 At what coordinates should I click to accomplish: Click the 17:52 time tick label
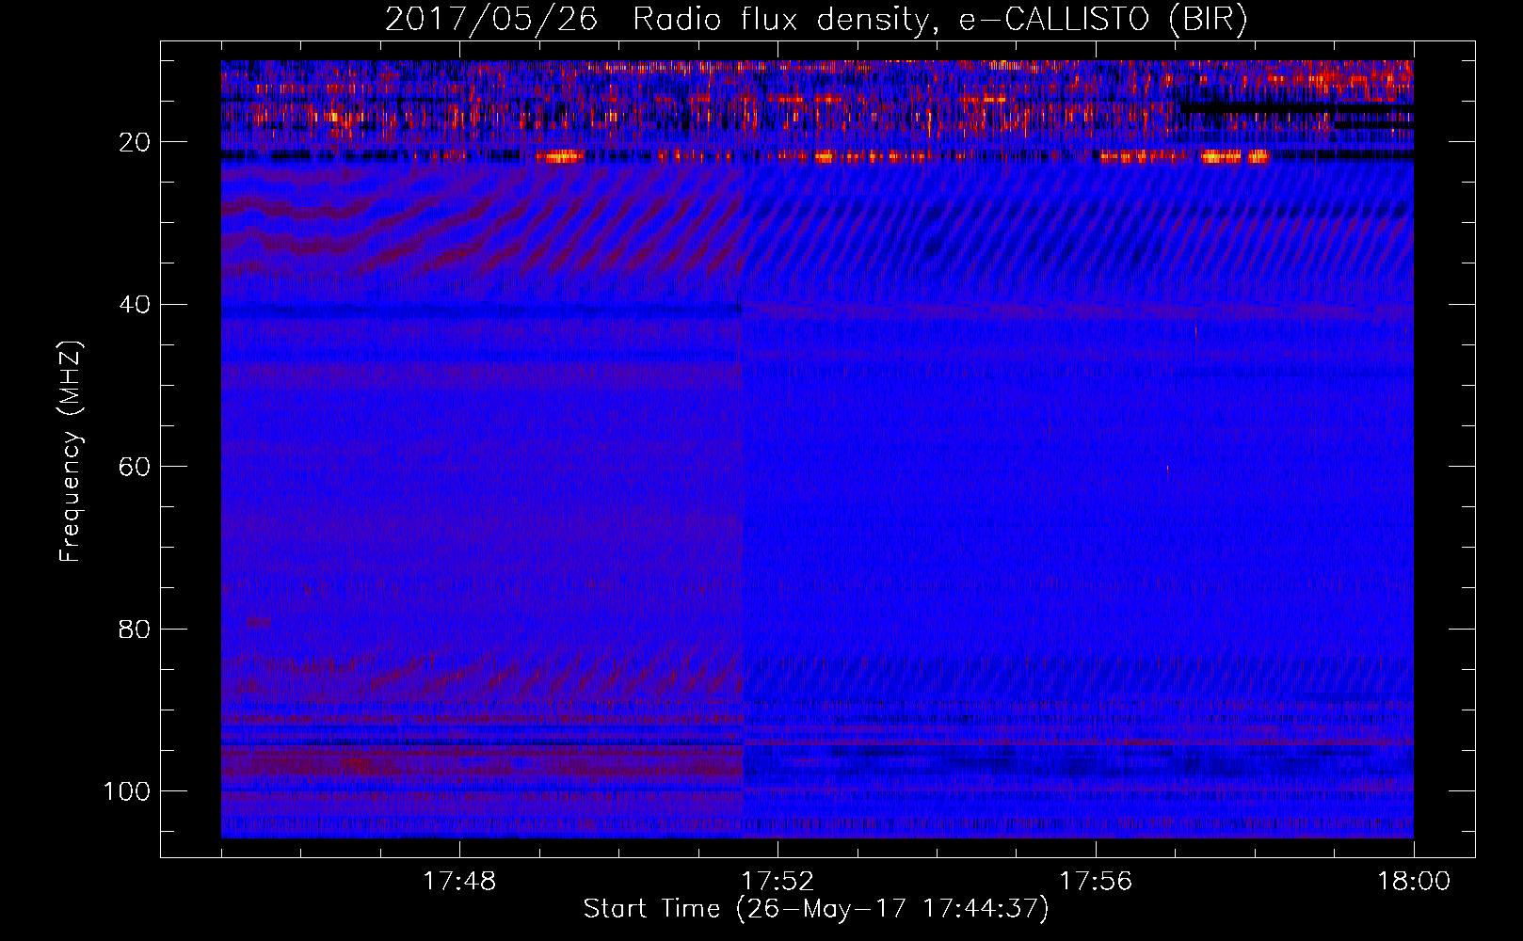(x=778, y=881)
